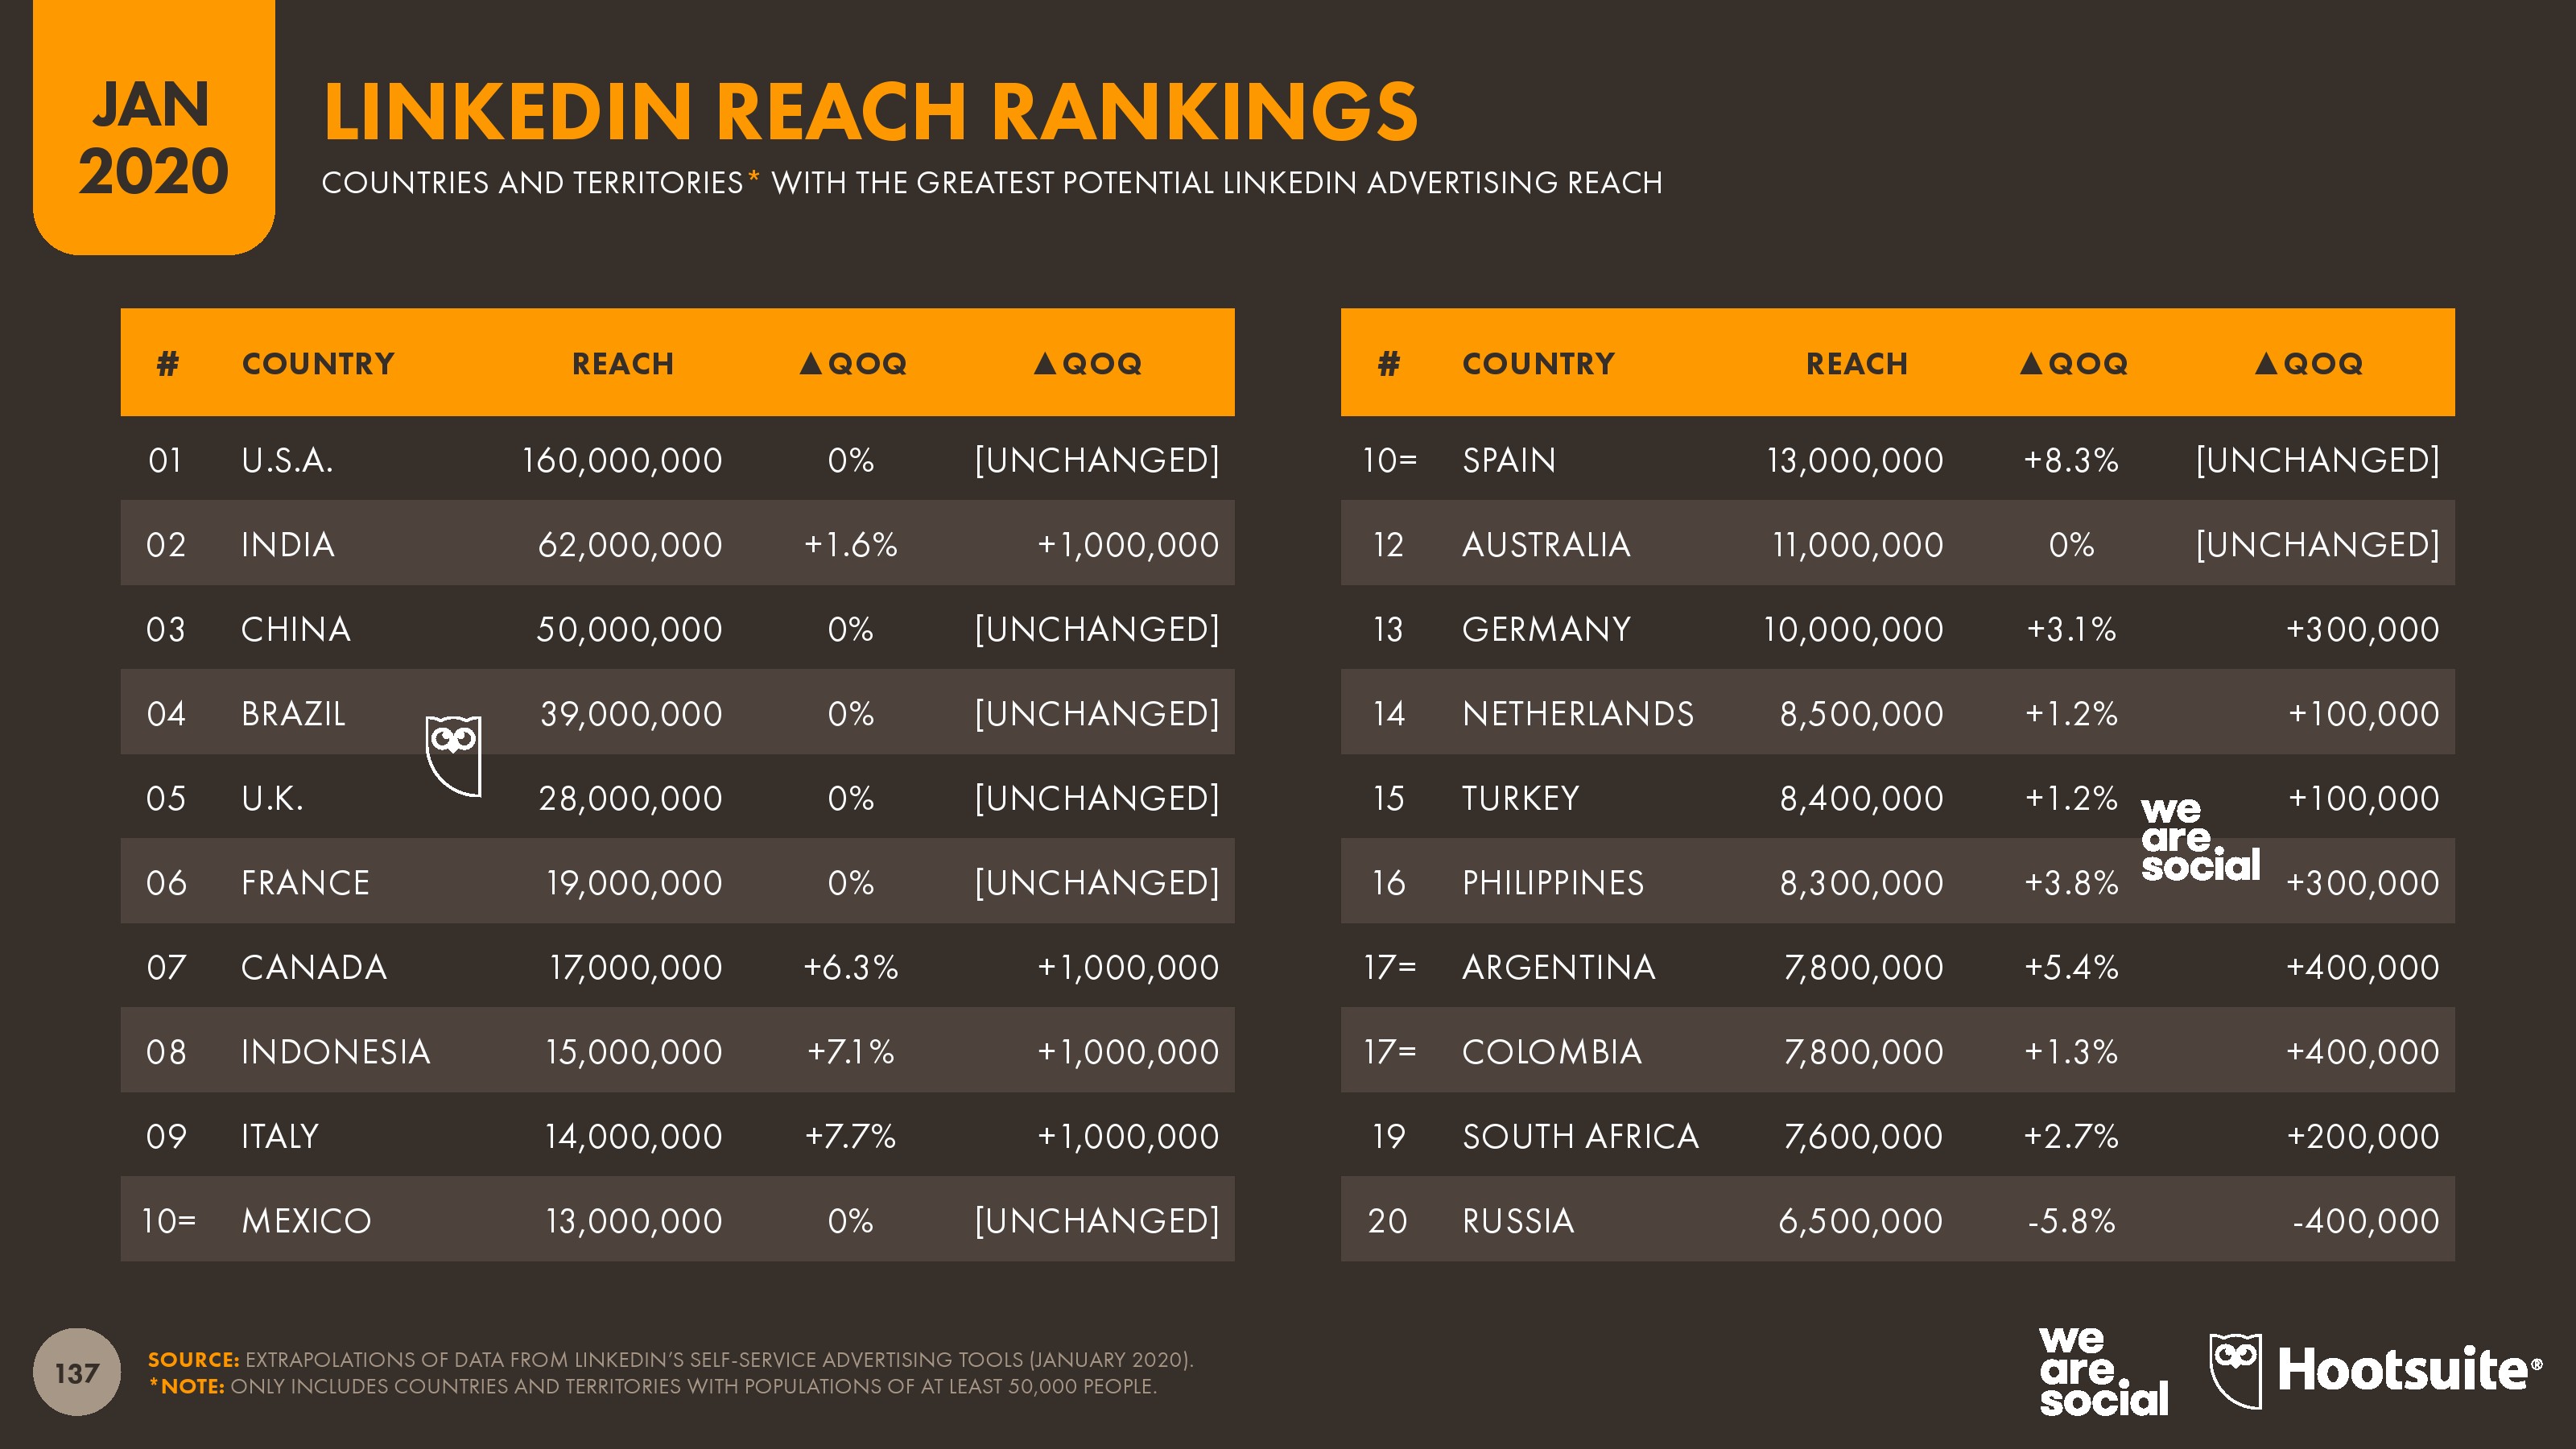Screen dimensions: 2576x1449
Task: Click the *NOTE footnote line
Action: pyautogui.click(x=652, y=1386)
